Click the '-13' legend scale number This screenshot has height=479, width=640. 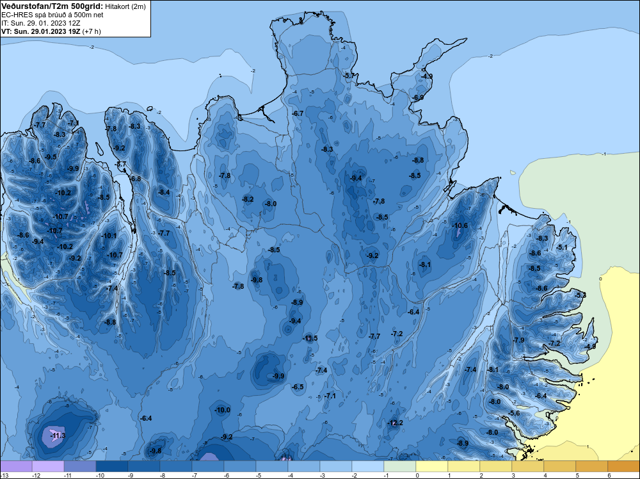tap(4, 475)
